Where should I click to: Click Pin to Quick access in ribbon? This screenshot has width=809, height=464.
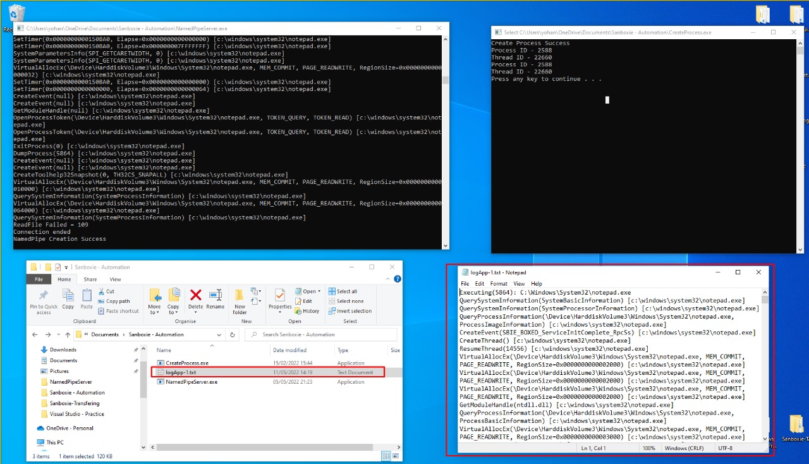point(44,301)
